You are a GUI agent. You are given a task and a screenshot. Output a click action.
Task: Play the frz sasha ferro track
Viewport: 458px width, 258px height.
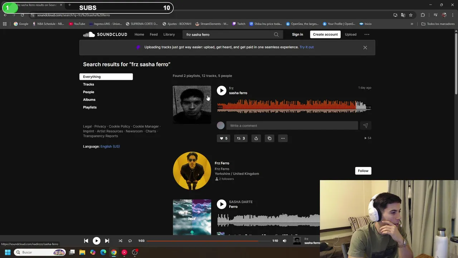(x=221, y=90)
